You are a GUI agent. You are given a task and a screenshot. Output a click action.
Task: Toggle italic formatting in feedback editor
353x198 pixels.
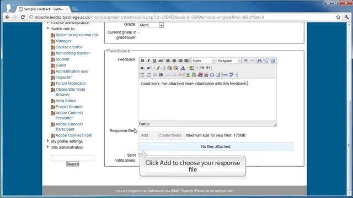click(148, 61)
